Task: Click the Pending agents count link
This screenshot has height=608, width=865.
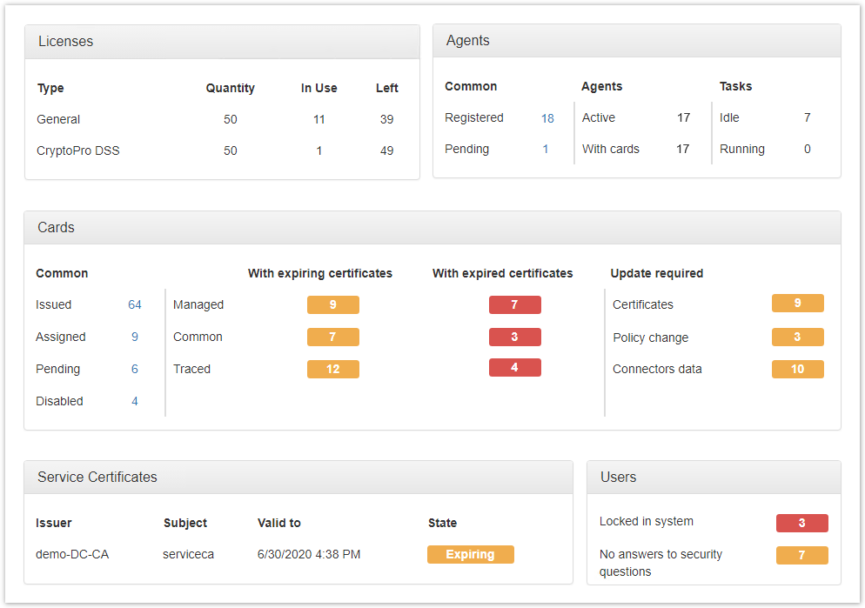Action: (x=546, y=150)
